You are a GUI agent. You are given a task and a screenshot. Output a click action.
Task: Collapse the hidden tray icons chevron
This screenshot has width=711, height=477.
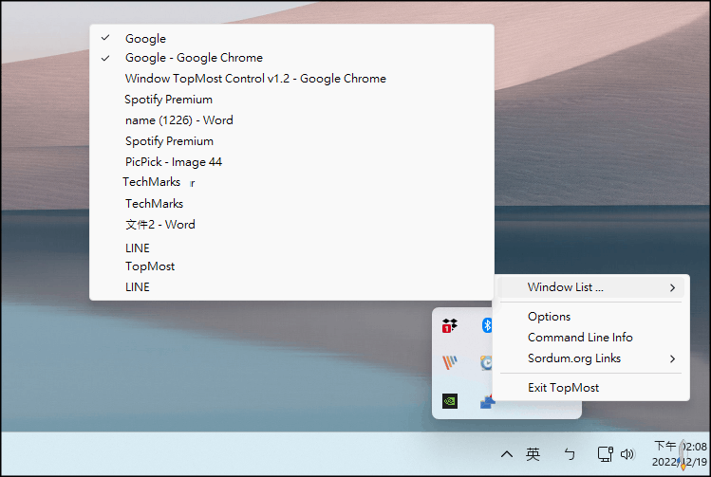coord(507,454)
